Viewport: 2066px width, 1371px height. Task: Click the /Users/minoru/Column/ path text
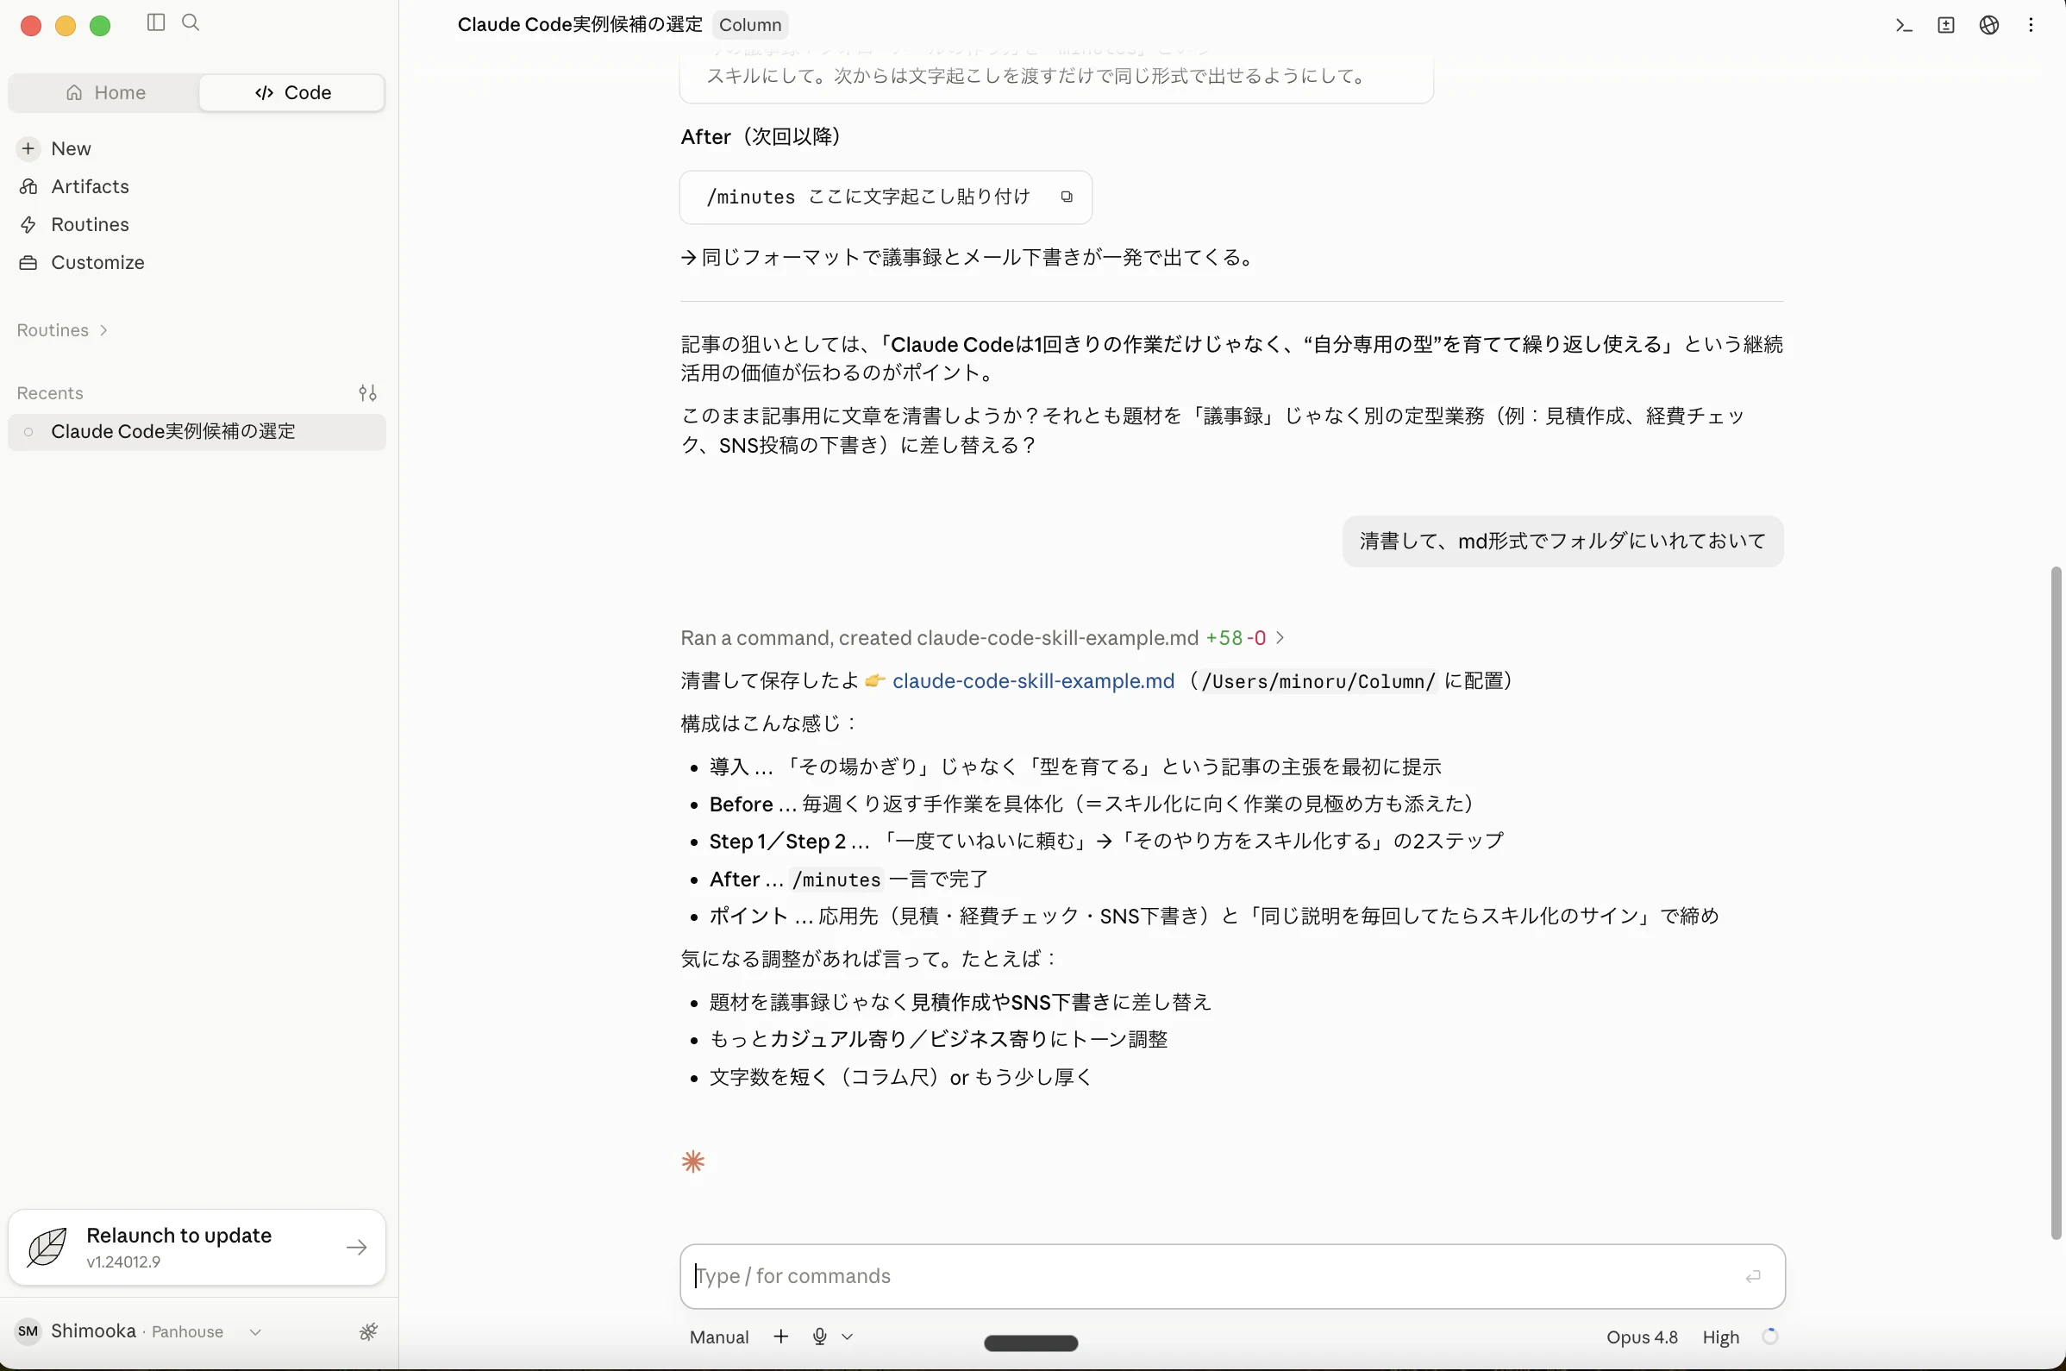[1318, 682]
